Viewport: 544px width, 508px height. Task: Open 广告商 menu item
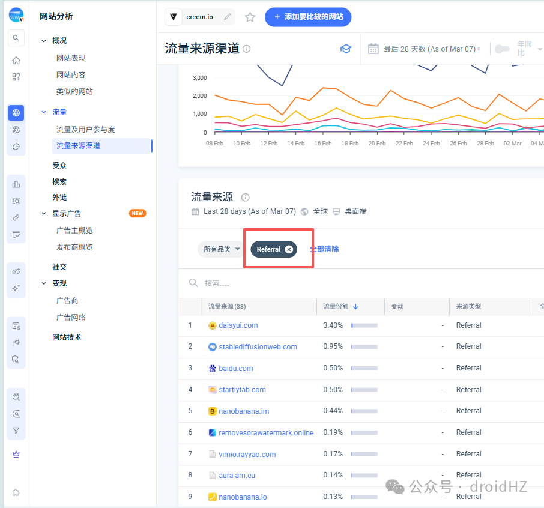click(x=67, y=300)
